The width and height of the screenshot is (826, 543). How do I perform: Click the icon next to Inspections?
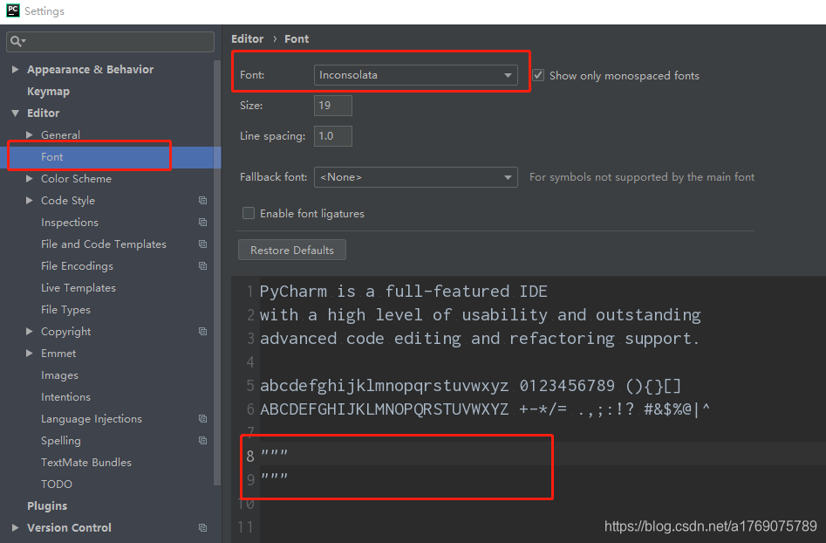click(x=202, y=222)
